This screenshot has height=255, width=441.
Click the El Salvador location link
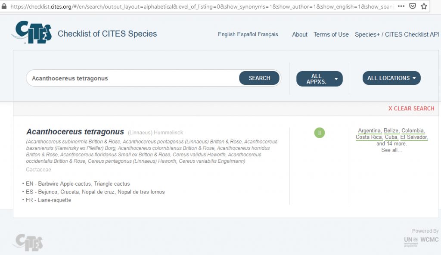click(414, 137)
